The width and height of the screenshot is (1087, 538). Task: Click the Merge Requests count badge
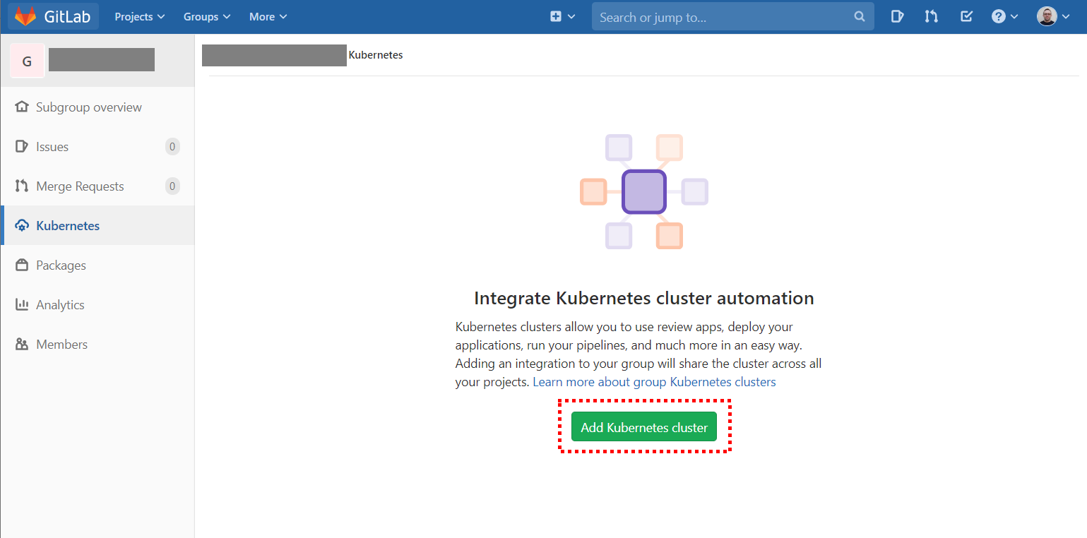172,186
